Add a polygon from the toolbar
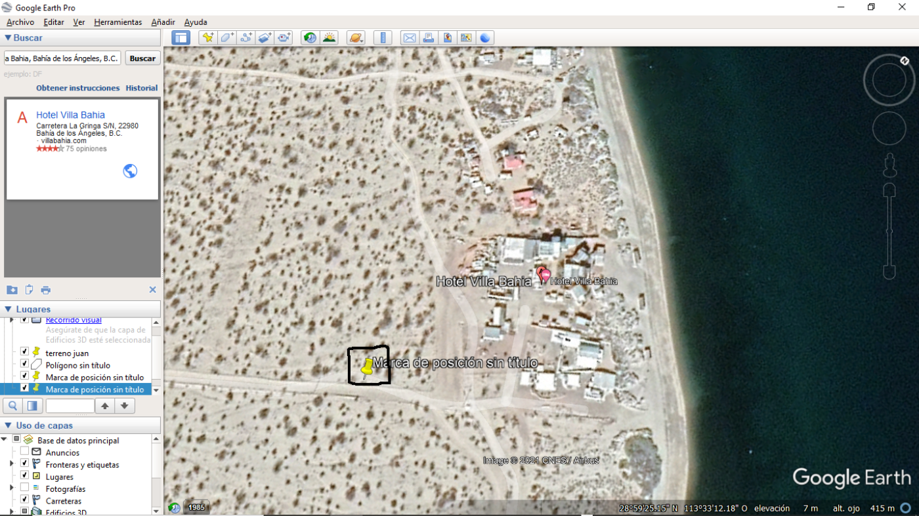This screenshot has width=919, height=516. pos(227,37)
